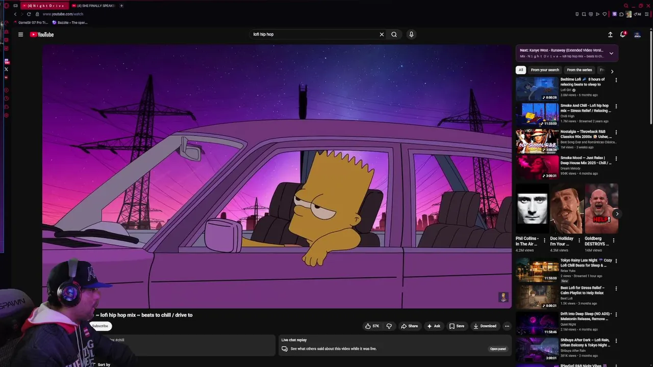Start voice search with the microphone

click(x=411, y=35)
